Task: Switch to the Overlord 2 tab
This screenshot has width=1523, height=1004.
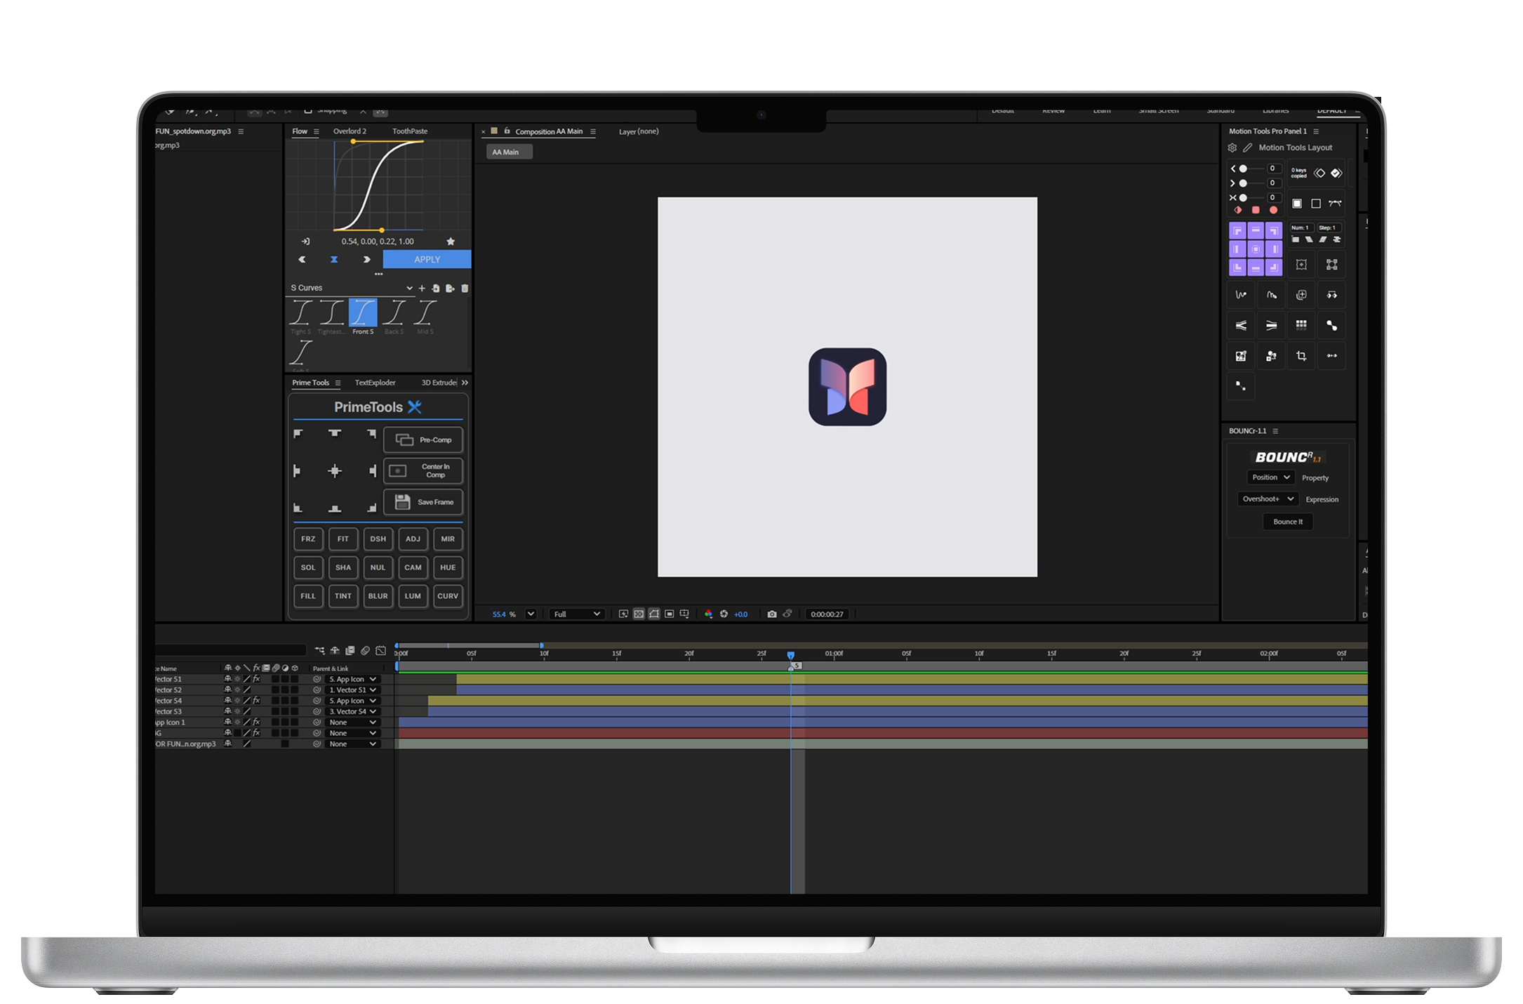Action: (x=349, y=131)
